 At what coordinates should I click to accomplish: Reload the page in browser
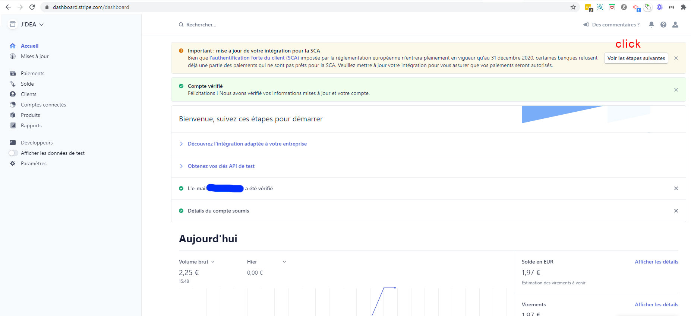(32, 7)
